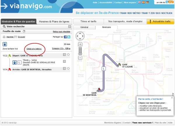Click the 'Zone tarifaire 1-4' text
The height and width of the screenshot is (126, 175).
[x=10, y=49]
